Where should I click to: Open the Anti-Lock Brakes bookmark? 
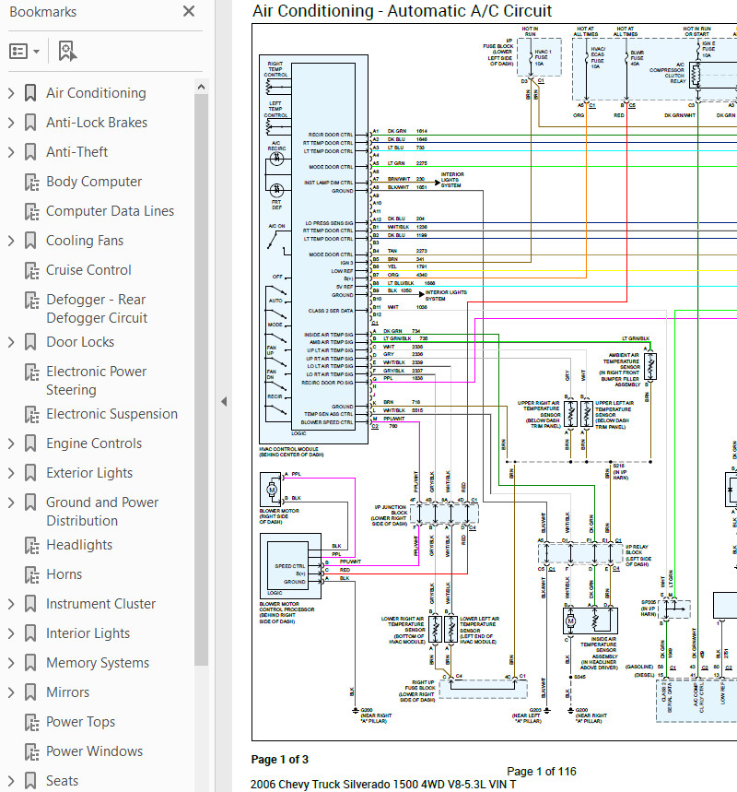point(97,123)
